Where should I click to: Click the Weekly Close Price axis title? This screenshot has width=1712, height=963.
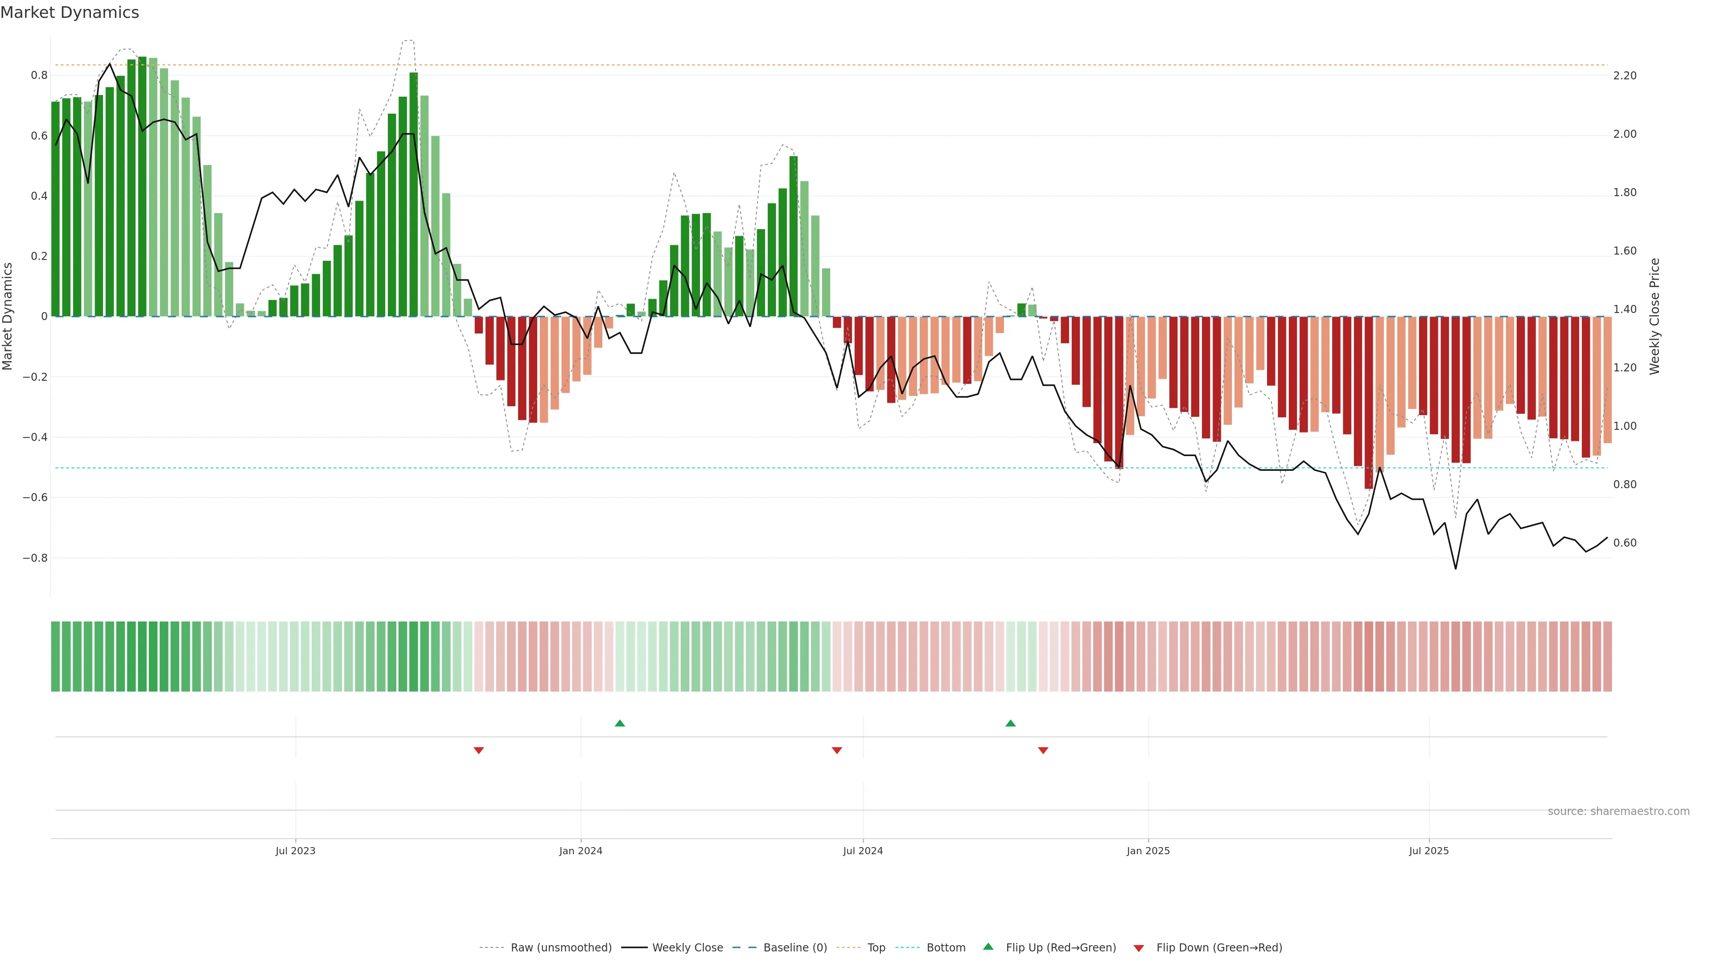click(1654, 317)
